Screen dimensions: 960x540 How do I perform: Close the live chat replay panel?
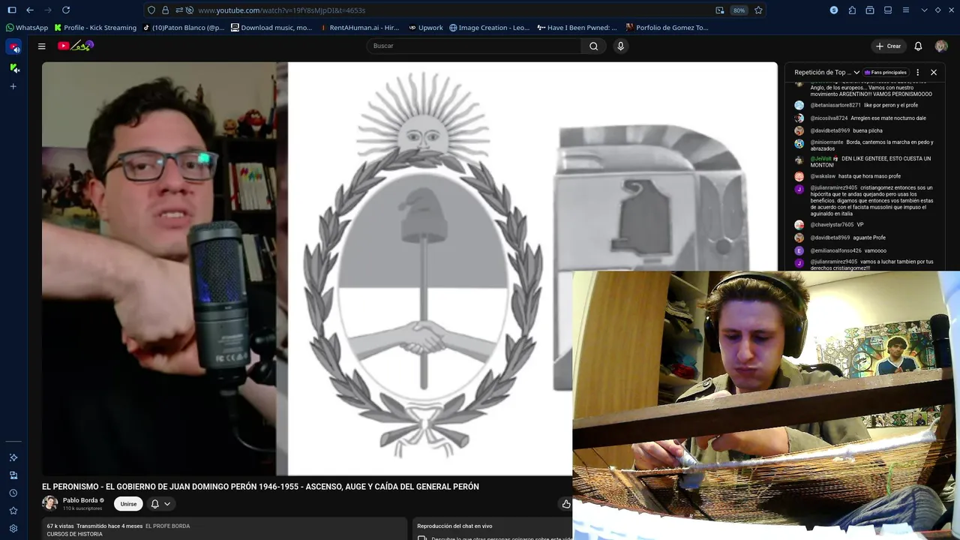click(934, 72)
